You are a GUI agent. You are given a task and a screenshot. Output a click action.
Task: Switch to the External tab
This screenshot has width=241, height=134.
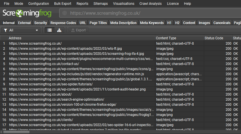24,23
